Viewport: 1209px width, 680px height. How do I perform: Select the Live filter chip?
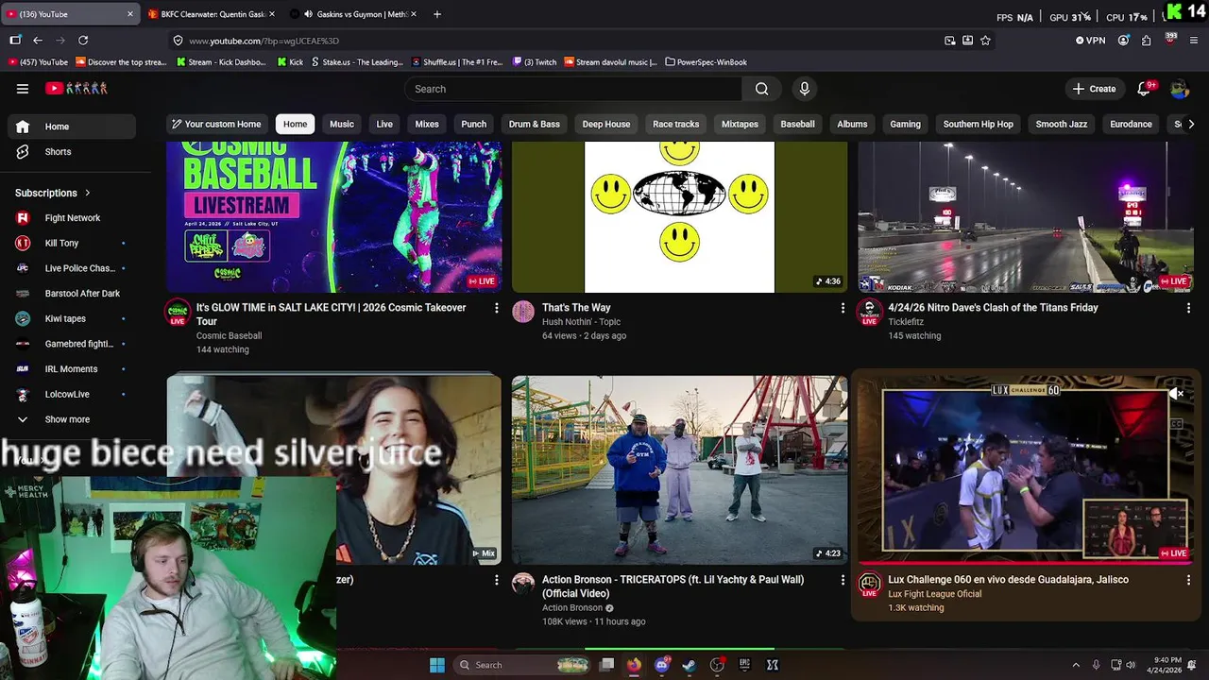384,124
